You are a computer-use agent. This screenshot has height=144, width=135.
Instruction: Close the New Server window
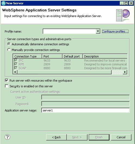point(131,3)
